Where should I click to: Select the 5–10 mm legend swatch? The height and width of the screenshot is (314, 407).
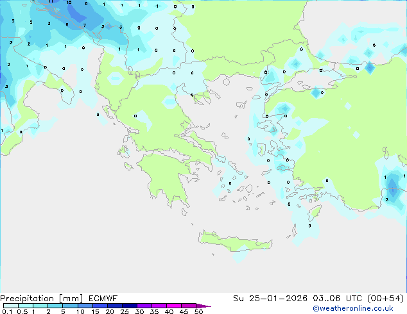click(70, 306)
